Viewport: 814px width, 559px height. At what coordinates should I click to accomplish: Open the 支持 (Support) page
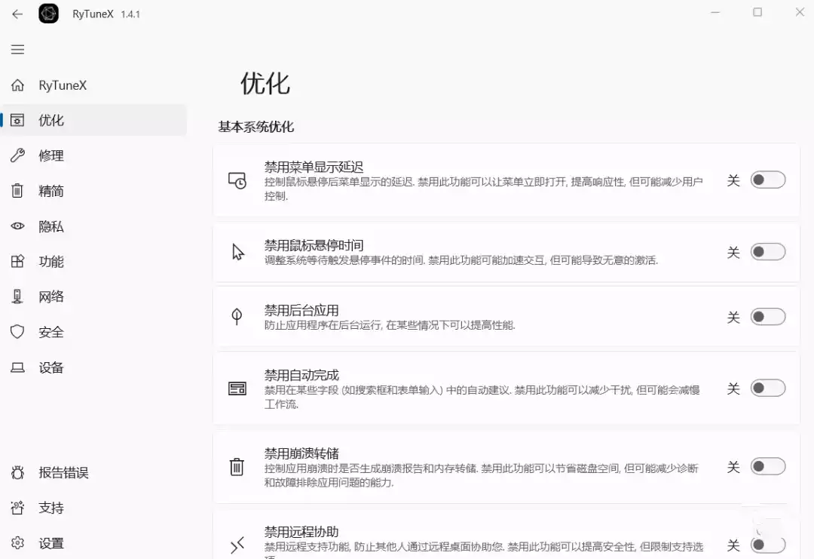point(17,508)
